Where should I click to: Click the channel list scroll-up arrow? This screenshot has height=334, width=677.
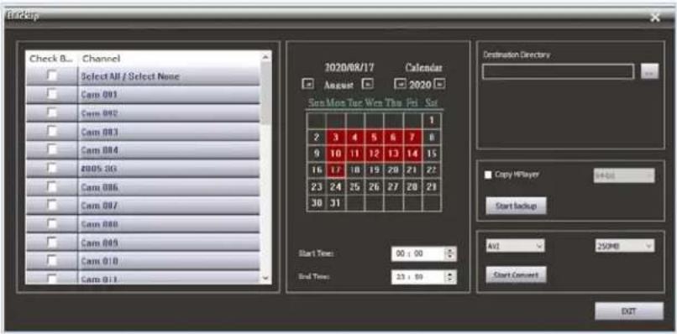(x=266, y=56)
